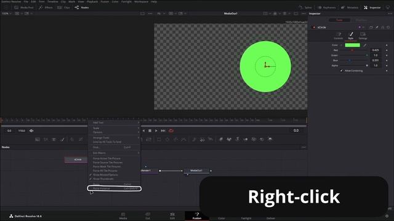394x221 pixels.
Task: Open the Effects library
Action: pyautogui.click(x=46, y=7)
